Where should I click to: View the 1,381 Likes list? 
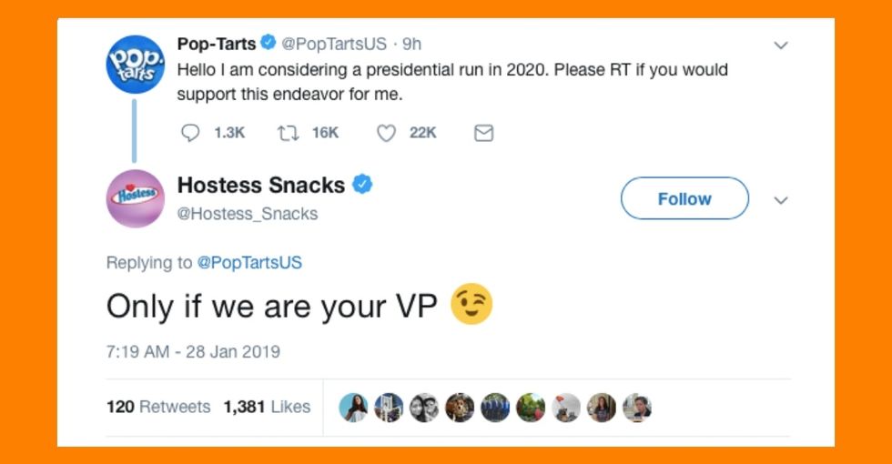267,407
